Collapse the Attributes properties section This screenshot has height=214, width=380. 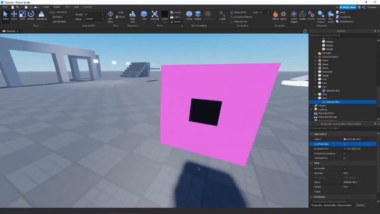(x=311, y=197)
